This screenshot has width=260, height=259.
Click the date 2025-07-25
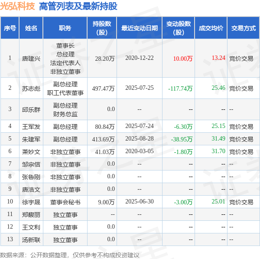(x=140, y=88)
